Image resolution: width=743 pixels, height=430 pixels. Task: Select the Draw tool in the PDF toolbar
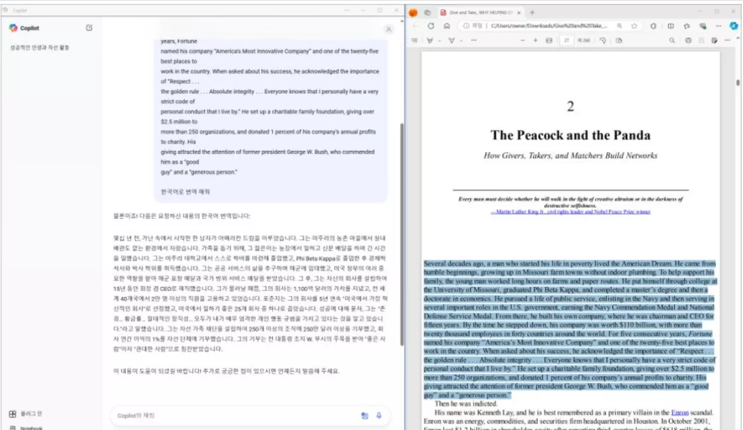451,40
